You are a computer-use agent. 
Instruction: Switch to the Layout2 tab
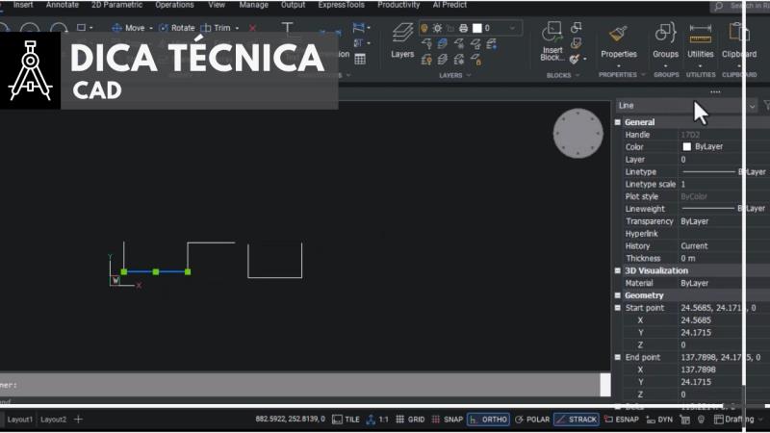pos(53,420)
